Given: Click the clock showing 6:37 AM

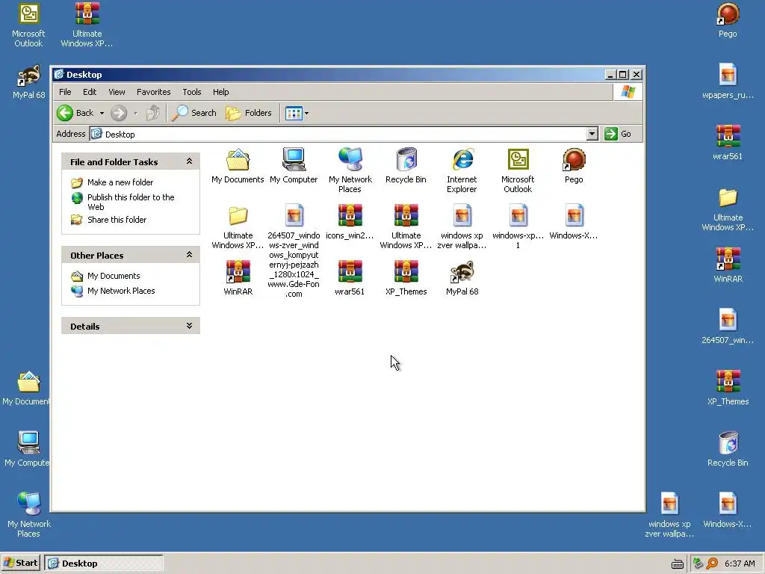Looking at the screenshot, I should coord(740,564).
